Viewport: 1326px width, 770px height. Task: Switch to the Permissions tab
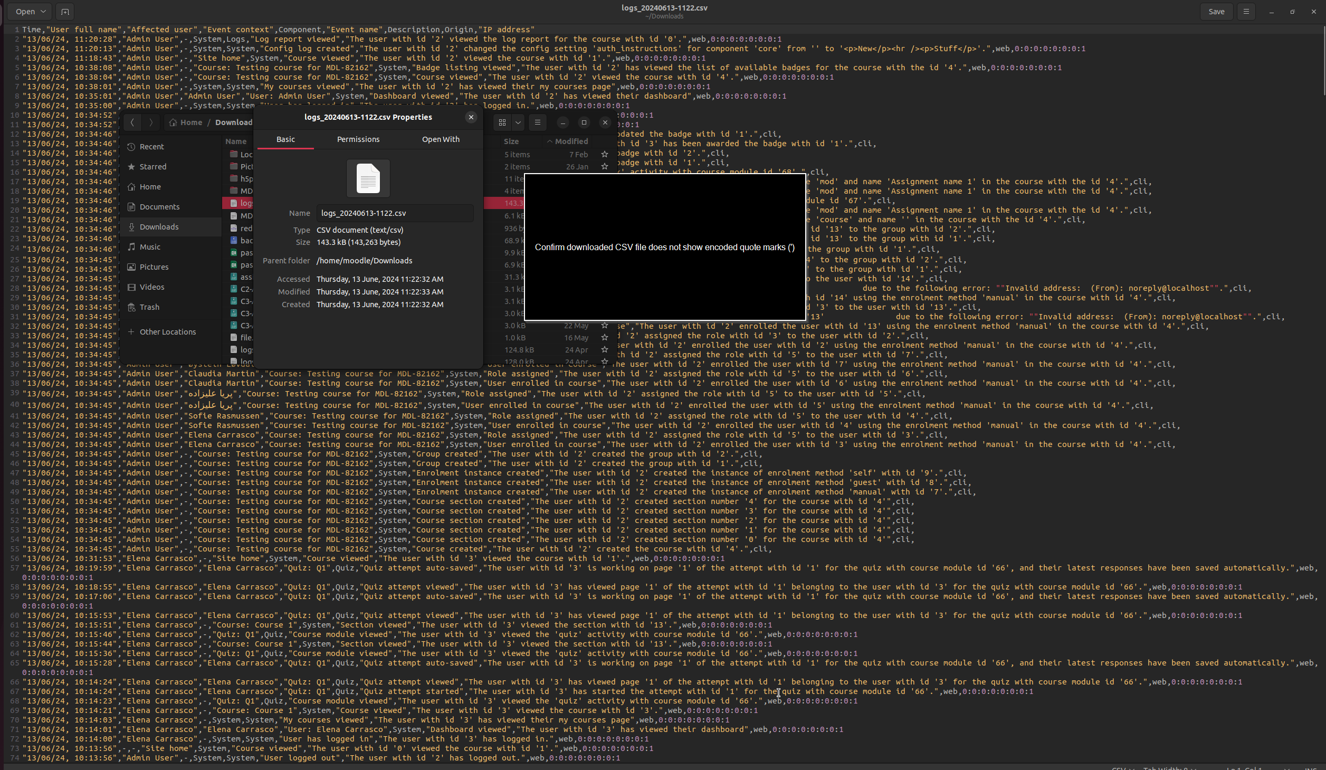(358, 139)
